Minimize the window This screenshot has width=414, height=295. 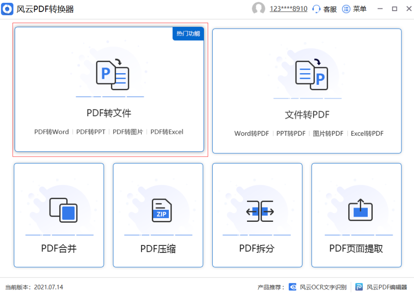point(380,9)
